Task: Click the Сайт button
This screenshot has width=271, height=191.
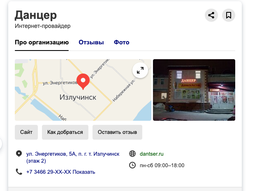Action: (26, 132)
